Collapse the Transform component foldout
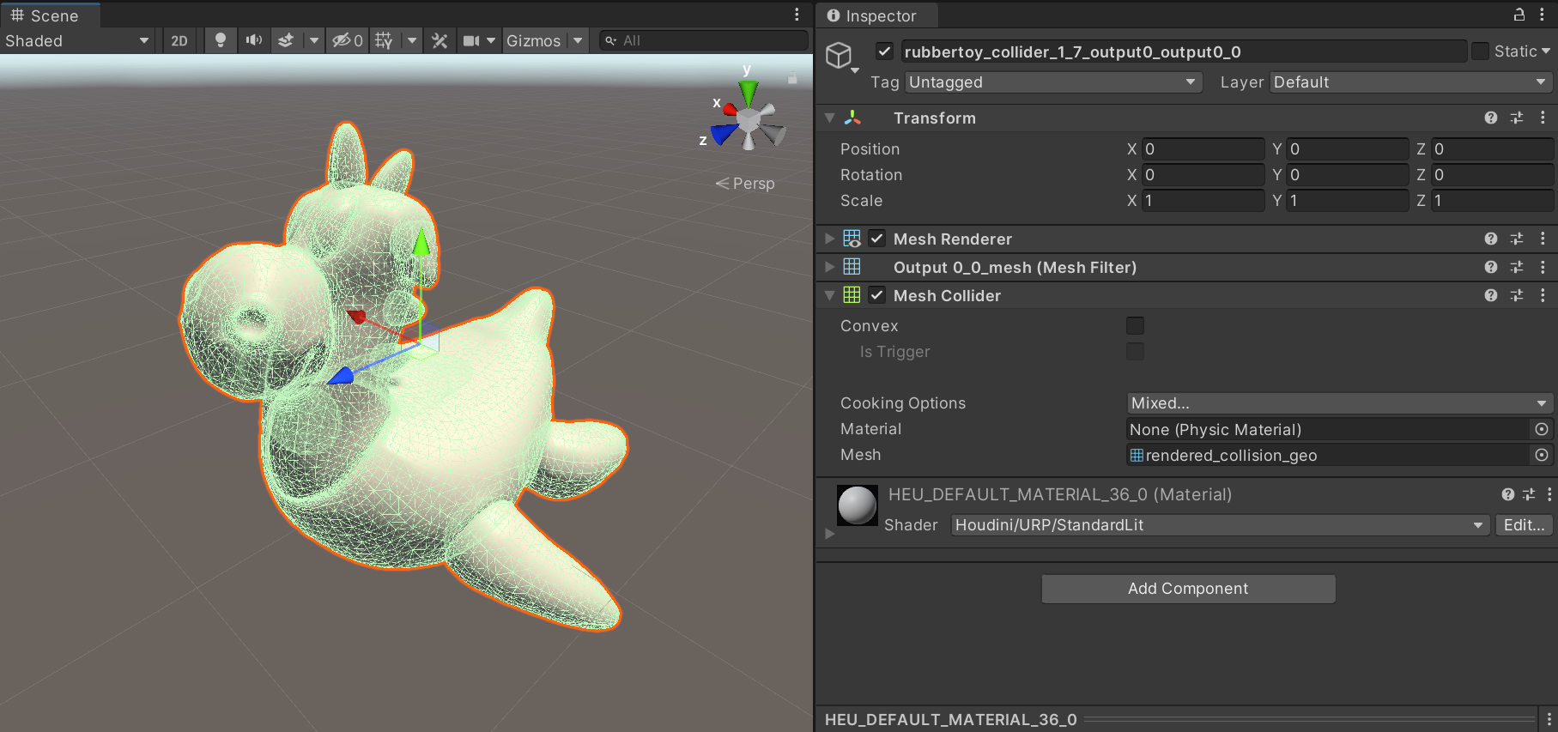The height and width of the screenshot is (732, 1558). 829,118
